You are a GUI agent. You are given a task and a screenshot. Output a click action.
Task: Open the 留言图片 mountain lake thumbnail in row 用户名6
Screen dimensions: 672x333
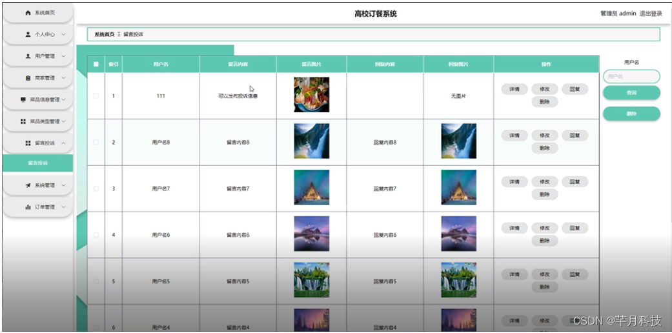pos(312,234)
